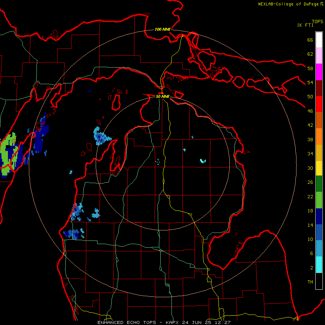Select the magenta legend swatch
Viewport: 325px width, 325px height.
click(x=319, y=72)
